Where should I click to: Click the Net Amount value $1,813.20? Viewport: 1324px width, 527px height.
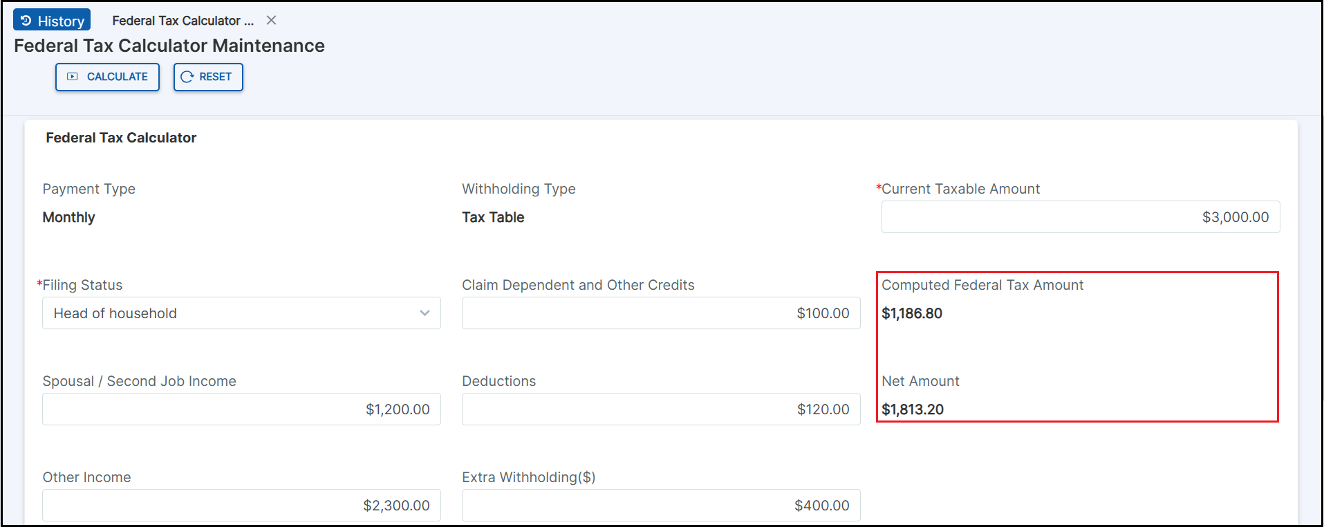913,409
